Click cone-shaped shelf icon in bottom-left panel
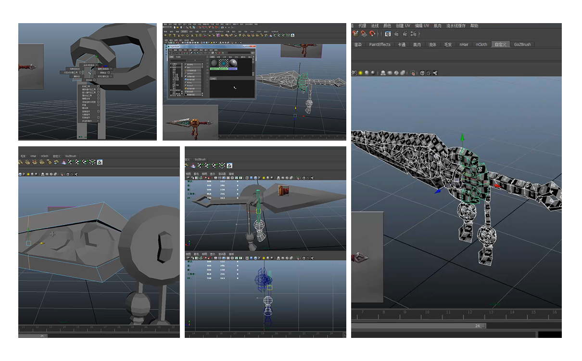Viewport: 582px width, 361px height. click(64, 163)
